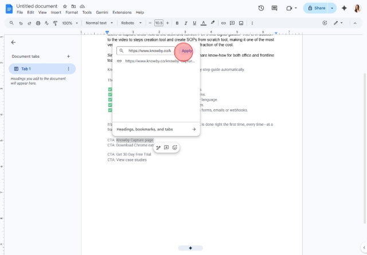367x255 pixels.
Task: Open the zoom 100% dropdown
Action: coord(70,23)
